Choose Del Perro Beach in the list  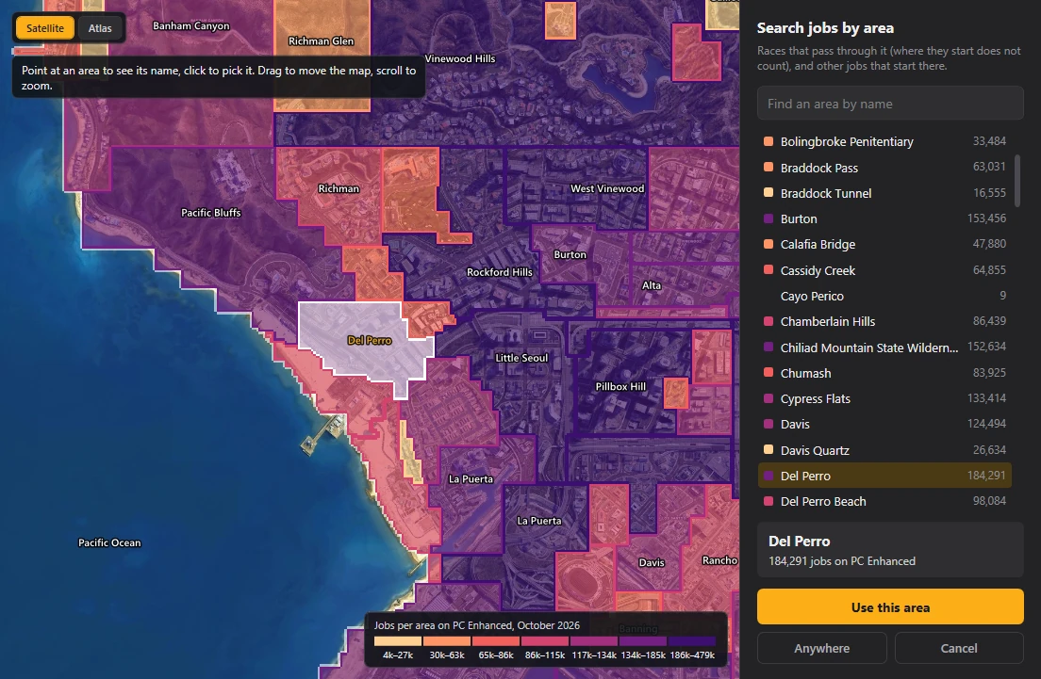884,501
